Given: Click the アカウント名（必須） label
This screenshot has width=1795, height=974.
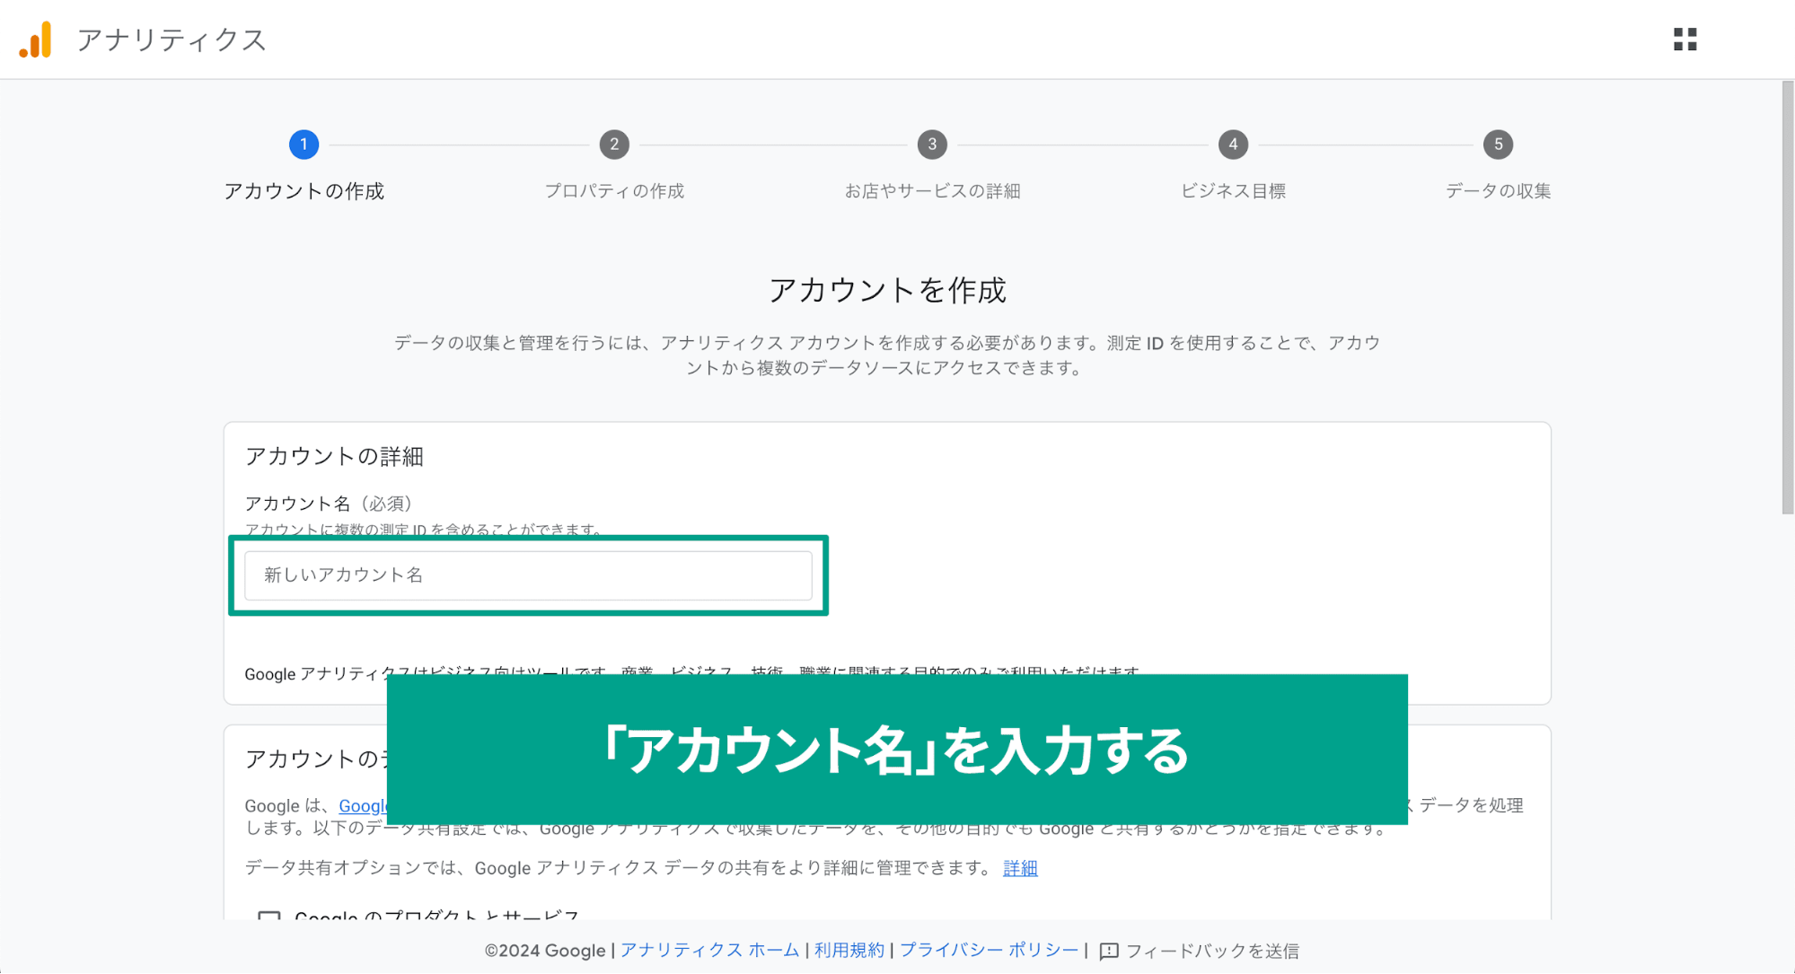Looking at the screenshot, I should (x=329, y=504).
